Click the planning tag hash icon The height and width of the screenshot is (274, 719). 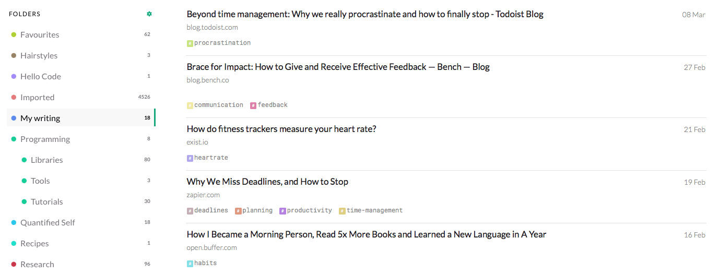(238, 211)
